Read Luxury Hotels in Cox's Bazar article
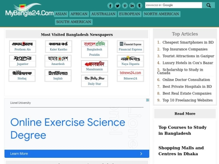Image resolution: width=219 pixels, height=164 pixels. 188,63
